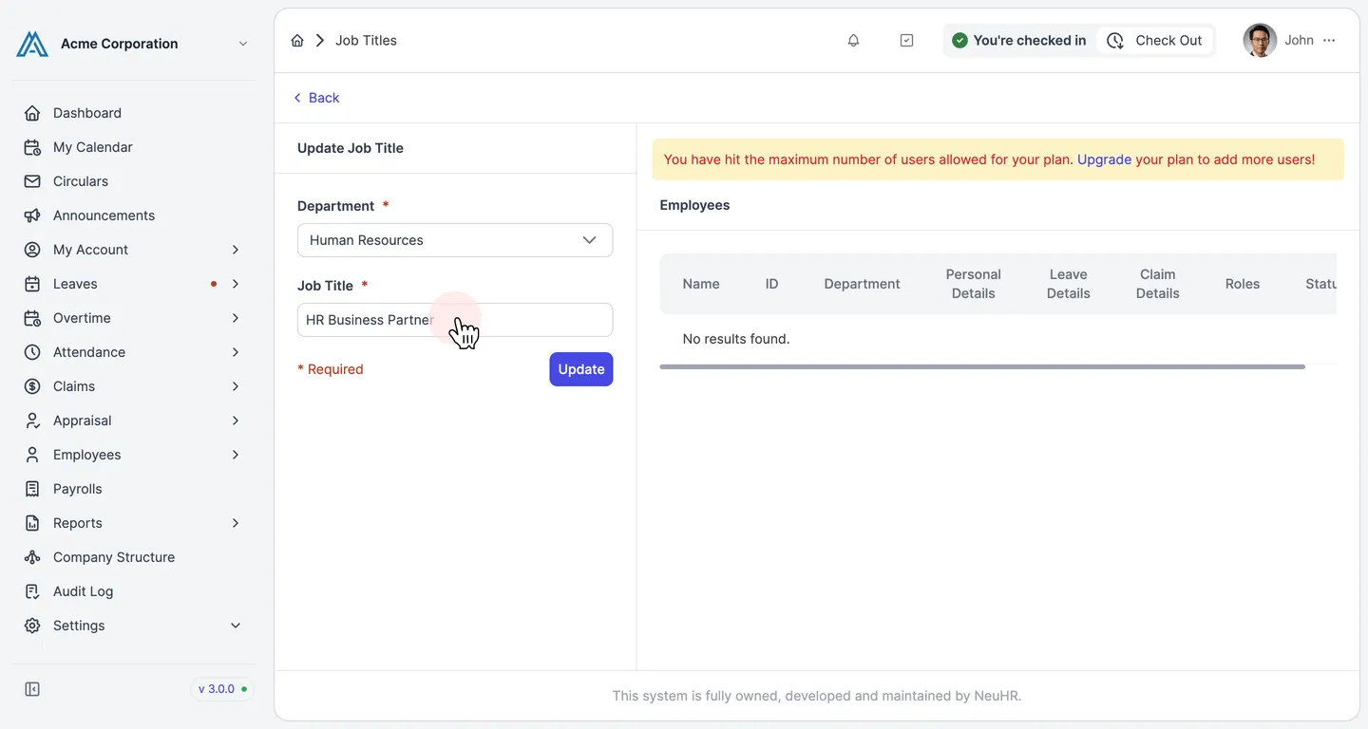This screenshot has height=729, width=1368.
Task: Open the Department dropdown showing Human Resources
Action: [x=455, y=240]
